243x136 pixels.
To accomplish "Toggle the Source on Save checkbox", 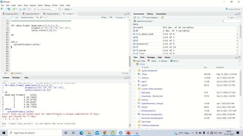I will coord(20,17).
